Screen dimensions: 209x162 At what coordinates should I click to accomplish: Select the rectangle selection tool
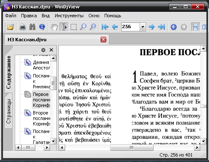74,27
